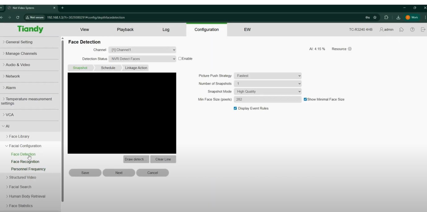Viewport: 427px width, 212px height.
Task: Open the Channel dropdown
Action: [x=142, y=50]
